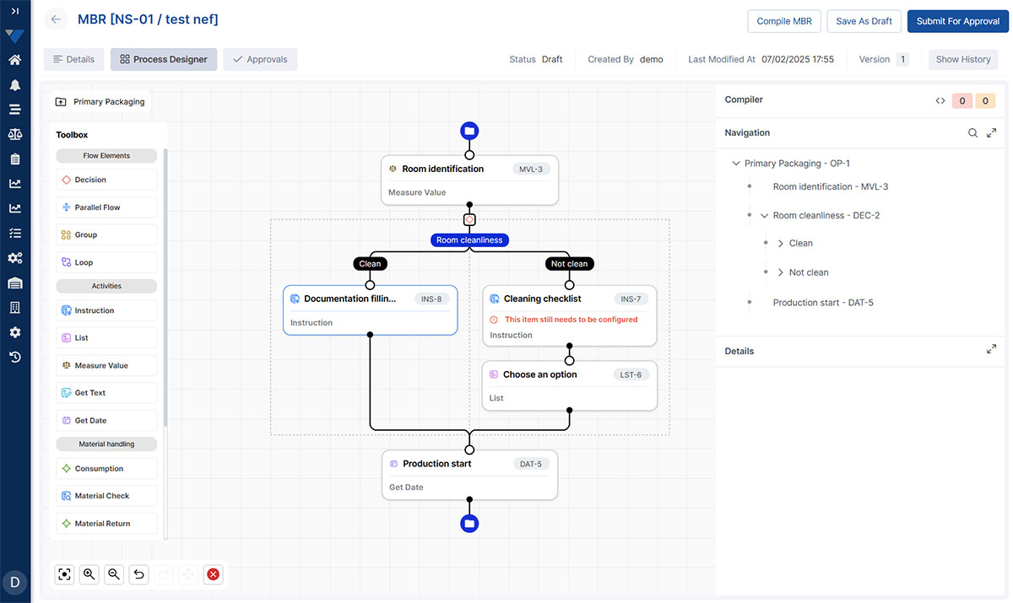Select Production start - DAT-5 in Navigation tree
1013x603 pixels.
pyautogui.click(x=823, y=303)
